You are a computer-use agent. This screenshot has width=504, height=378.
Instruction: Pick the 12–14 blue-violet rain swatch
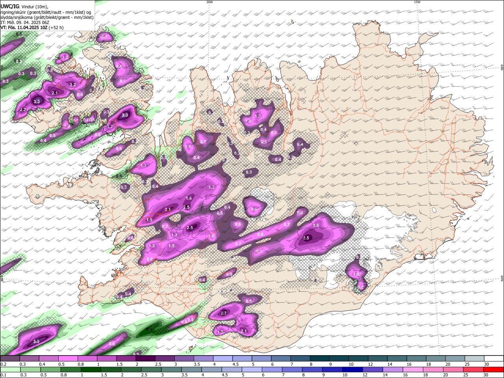point(373,370)
